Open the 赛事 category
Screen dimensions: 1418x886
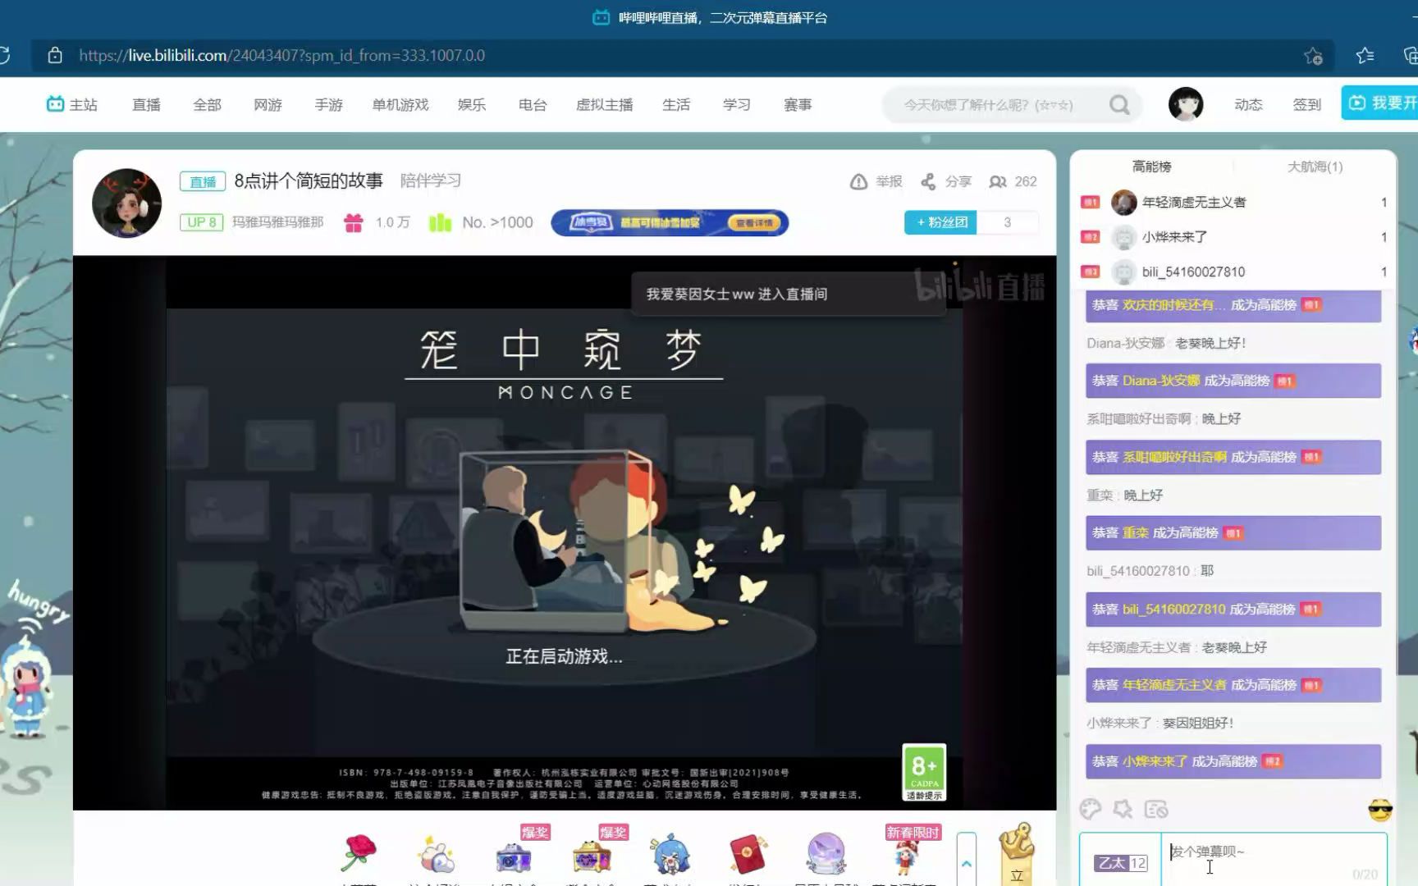[x=798, y=104]
